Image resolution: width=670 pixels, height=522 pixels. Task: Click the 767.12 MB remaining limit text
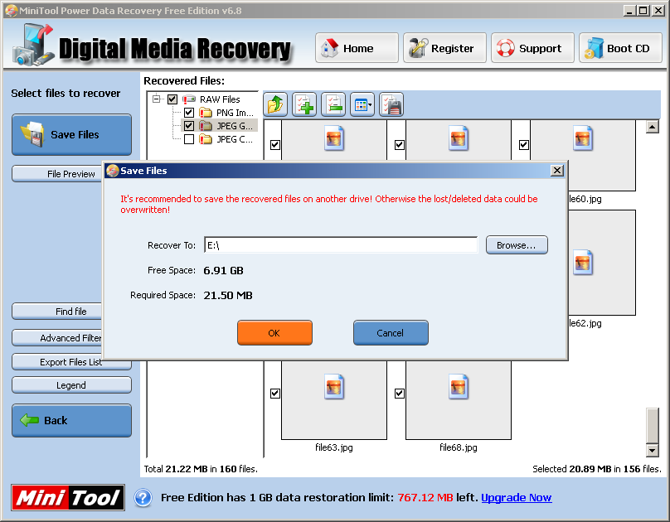click(425, 498)
